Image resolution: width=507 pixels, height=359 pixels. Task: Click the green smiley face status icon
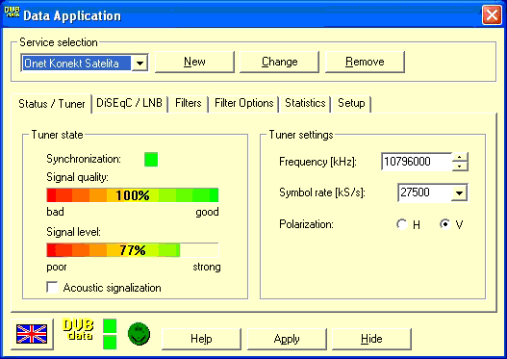(139, 334)
